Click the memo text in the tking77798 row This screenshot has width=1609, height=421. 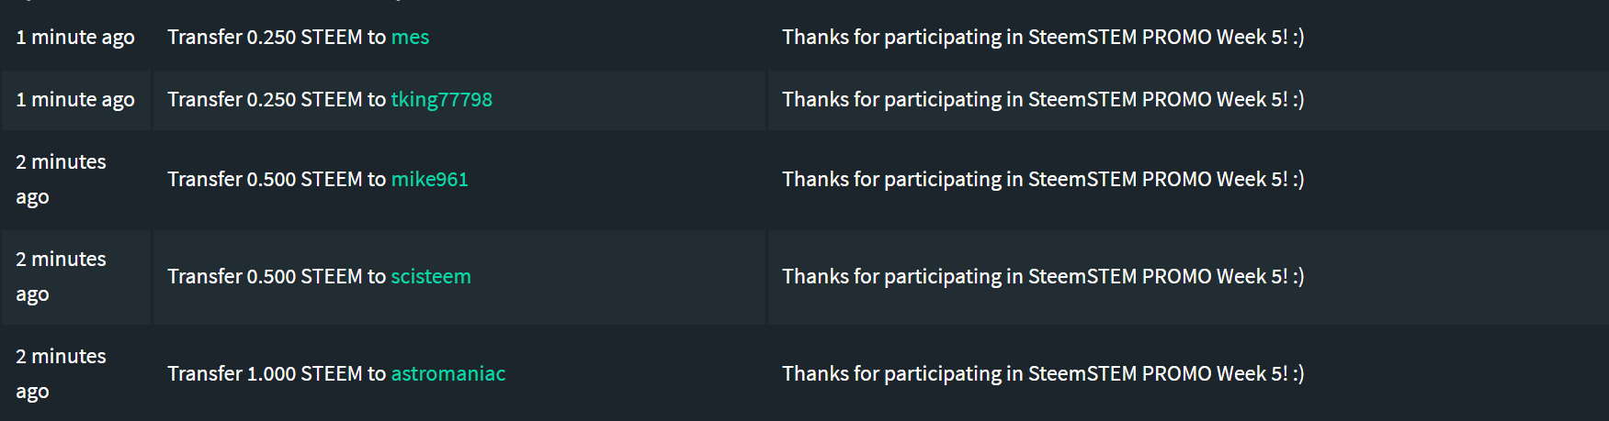(1043, 100)
